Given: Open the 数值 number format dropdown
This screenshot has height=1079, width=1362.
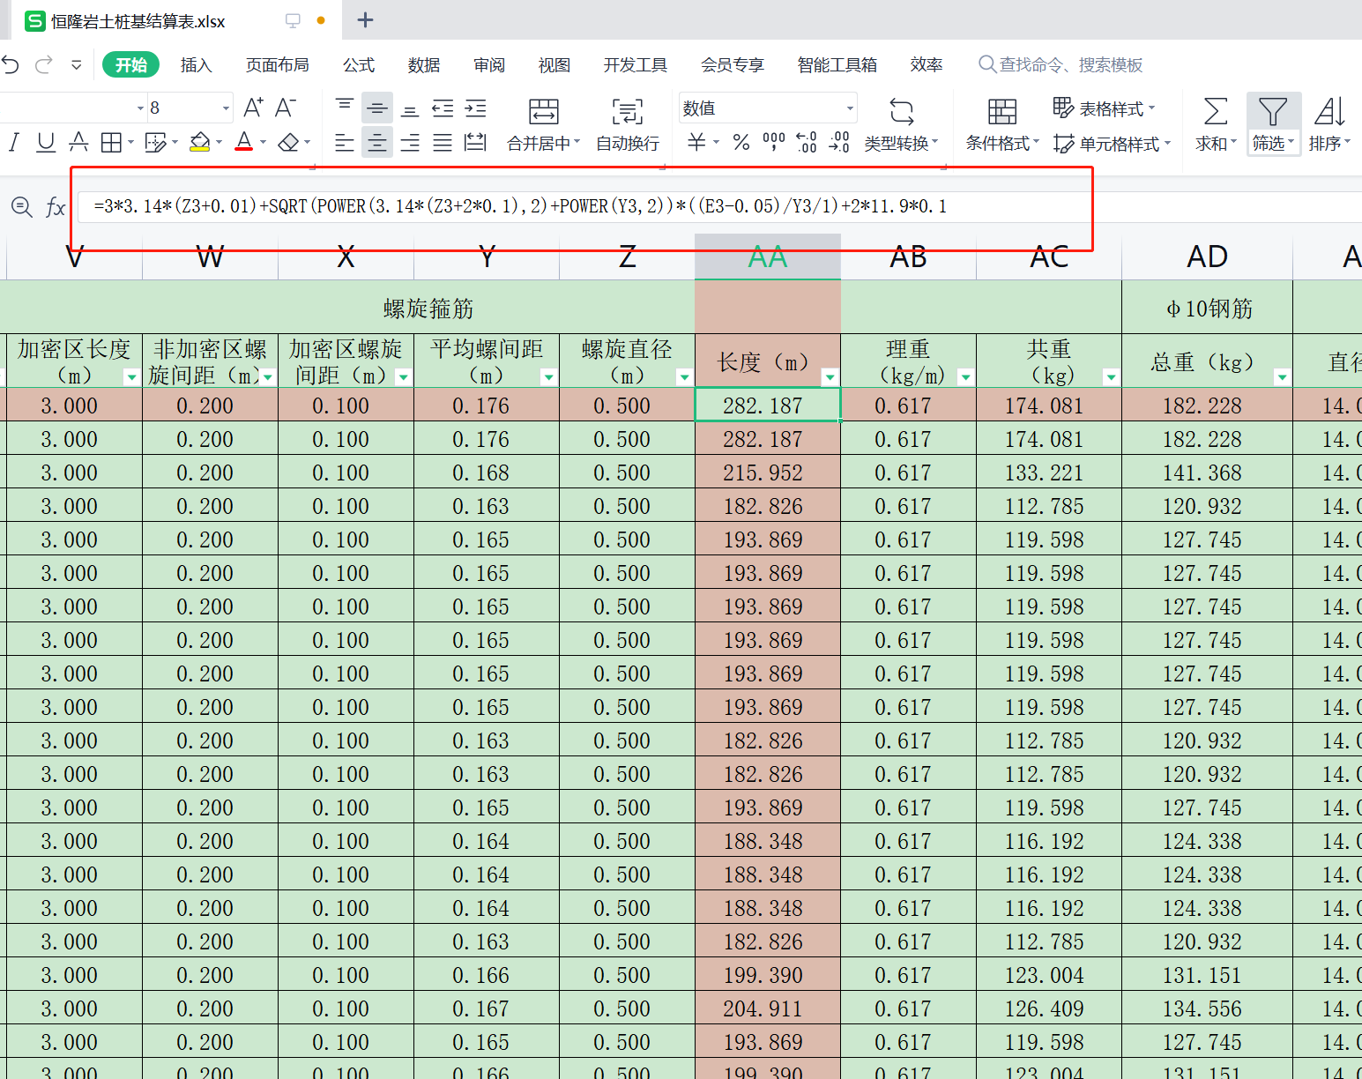Looking at the screenshot, I should click(850, 108).
